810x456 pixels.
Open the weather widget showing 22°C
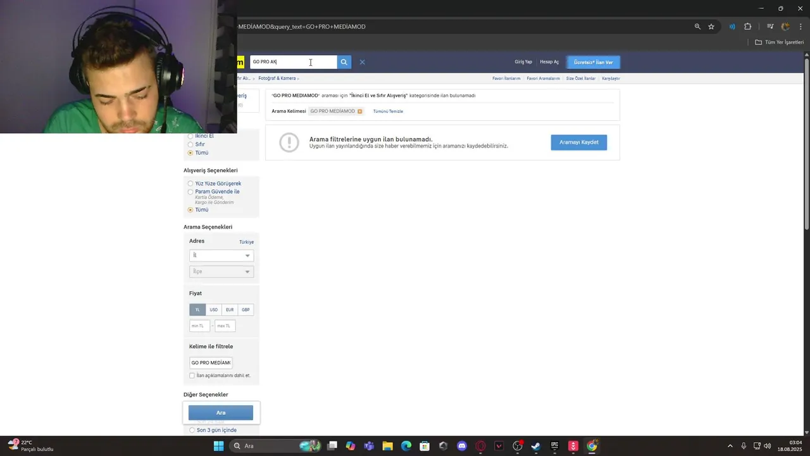[x=32, y=446]
